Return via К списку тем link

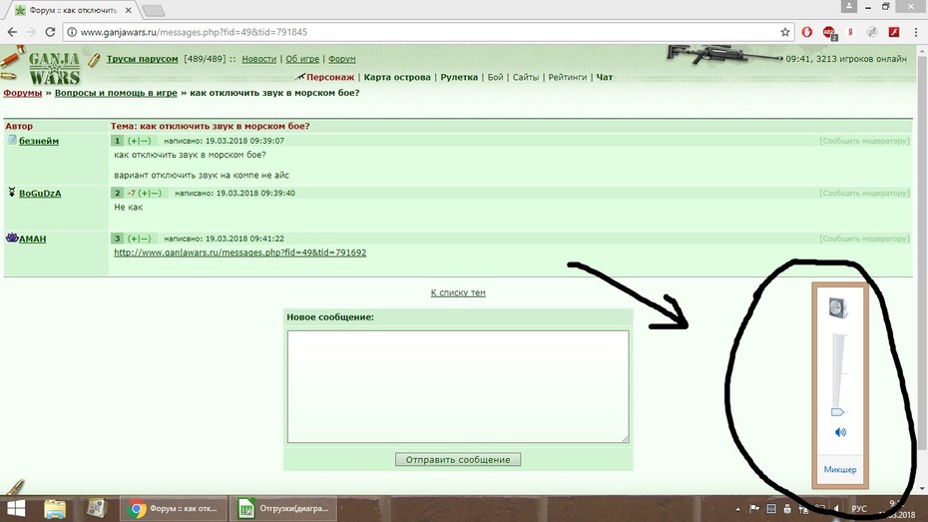(458, 292)
